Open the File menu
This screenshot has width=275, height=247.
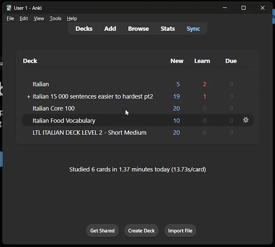pyautogui.click(x=10, y=18)
